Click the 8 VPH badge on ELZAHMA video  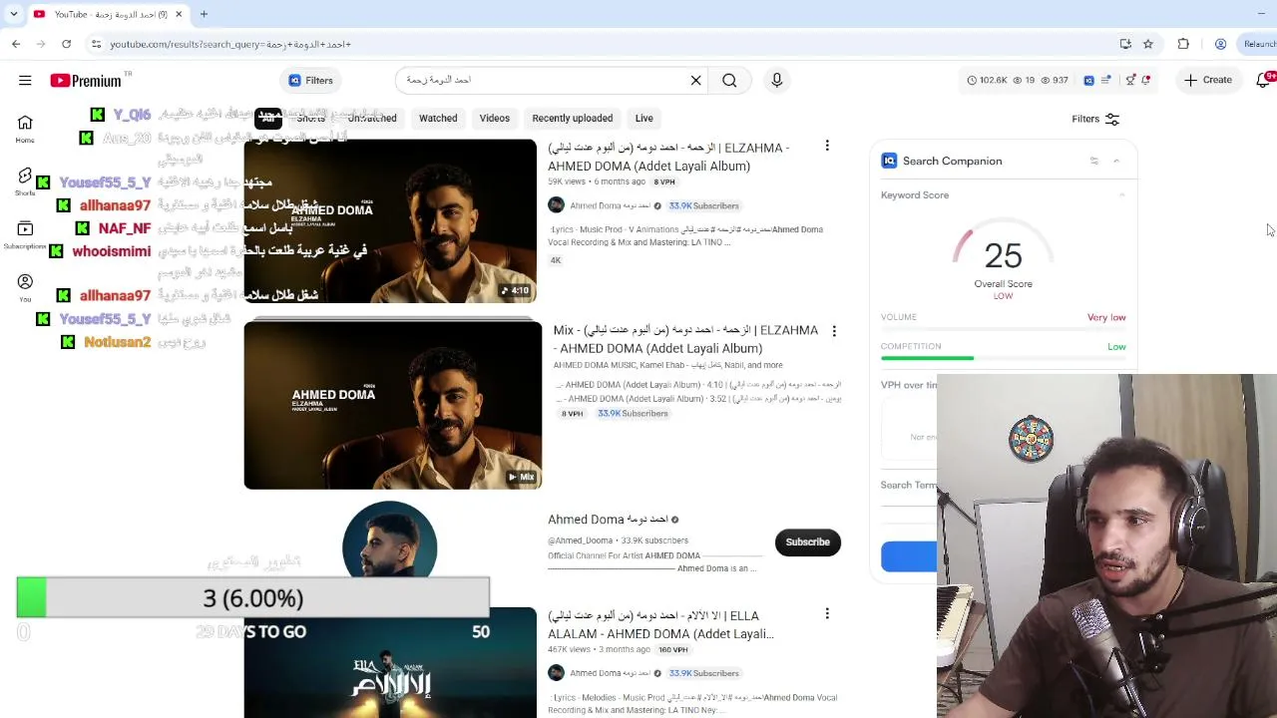pyautogui.click(x=664, y=182)
